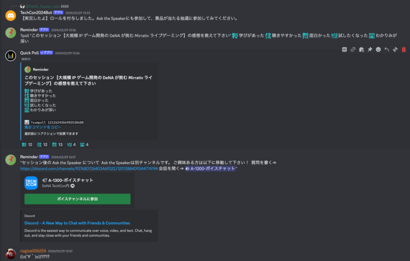Click the TechCon2024Bot username
This screenshot has width=410, height=261.
click(x=36, y=12)
